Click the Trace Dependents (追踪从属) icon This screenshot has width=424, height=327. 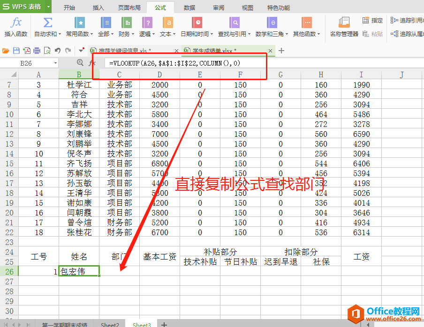click(x=394, y=34)
